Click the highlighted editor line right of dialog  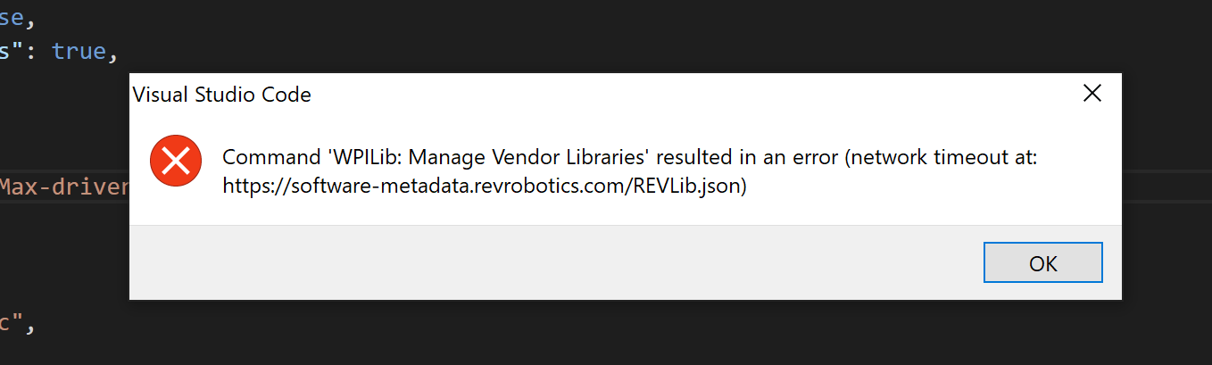point(1166,187)
